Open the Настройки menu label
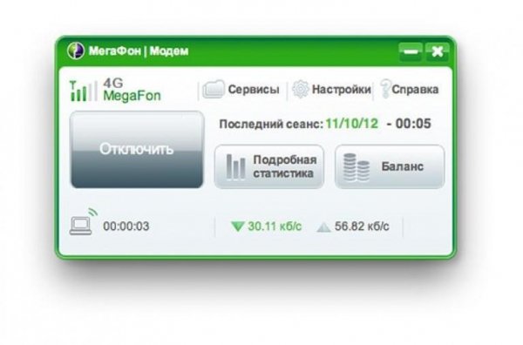The width and height of the screenshot is (523, 345). click(341, 90)
